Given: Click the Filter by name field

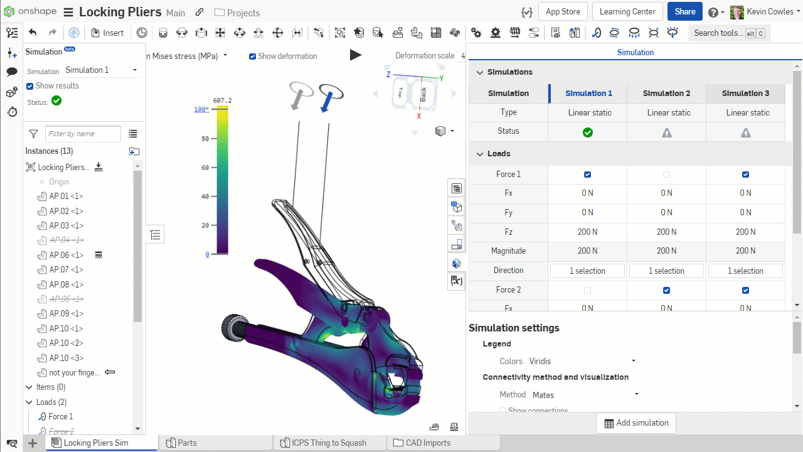Looking at the screenshot, I should click(83, 134).
